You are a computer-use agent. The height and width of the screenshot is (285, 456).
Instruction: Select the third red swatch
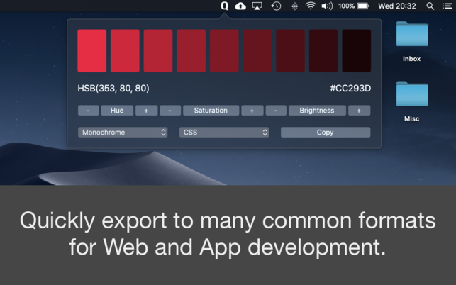(158, 50)
